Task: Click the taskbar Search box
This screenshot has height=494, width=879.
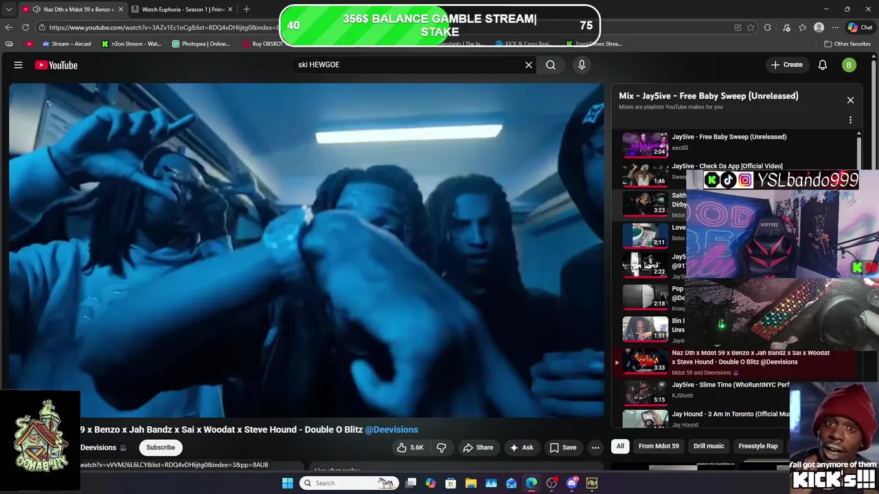Action: pos(349,483)
